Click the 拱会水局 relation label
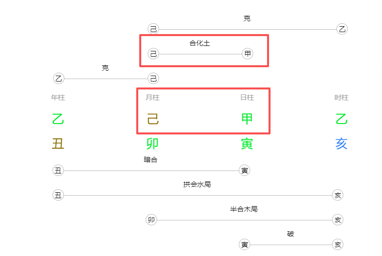The width and height of the screenshot is (382, 256). click(197, 184)
